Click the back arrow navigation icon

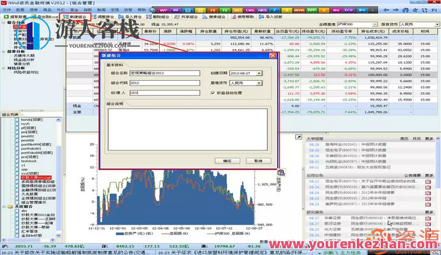point(386,10)
